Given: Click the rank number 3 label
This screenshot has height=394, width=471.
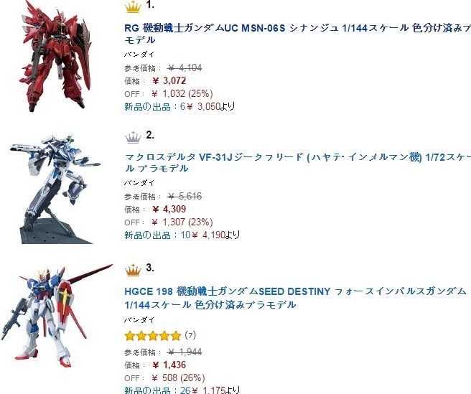Looking at the screenshot, I should 150,268.
